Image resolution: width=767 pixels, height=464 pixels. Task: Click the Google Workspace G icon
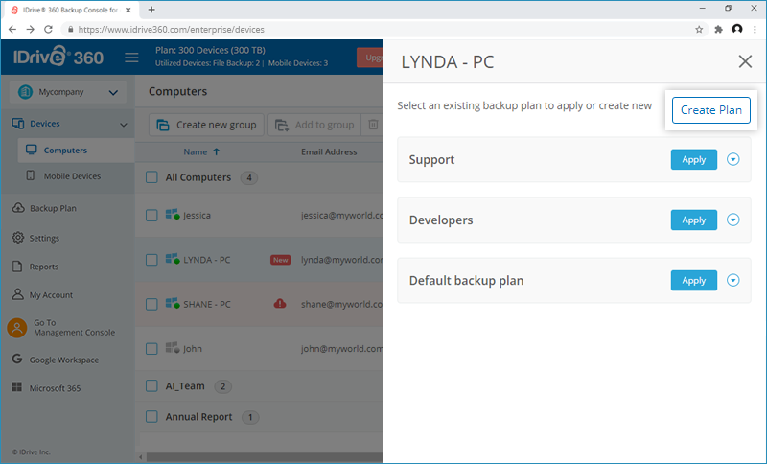point(17,359)
